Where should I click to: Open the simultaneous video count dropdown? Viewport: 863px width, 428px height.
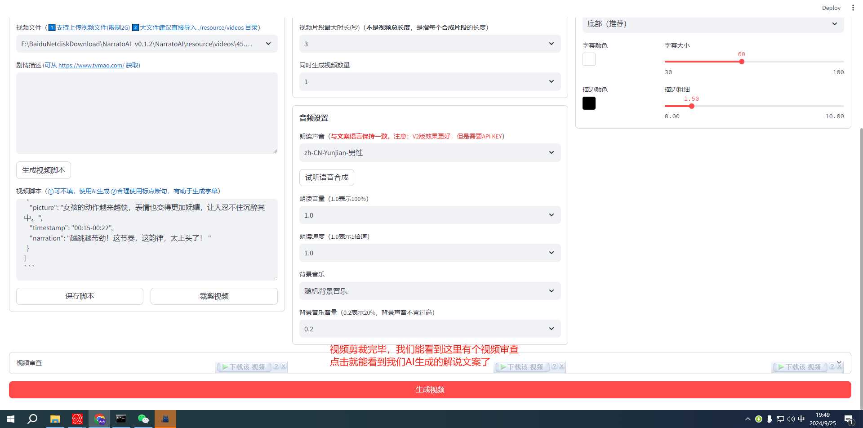(x=430, y=81)
